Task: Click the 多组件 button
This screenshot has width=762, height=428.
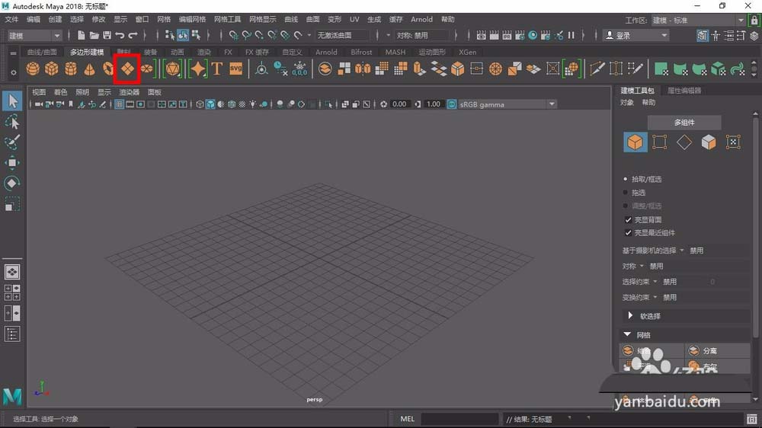Action: tap(684, 123)
